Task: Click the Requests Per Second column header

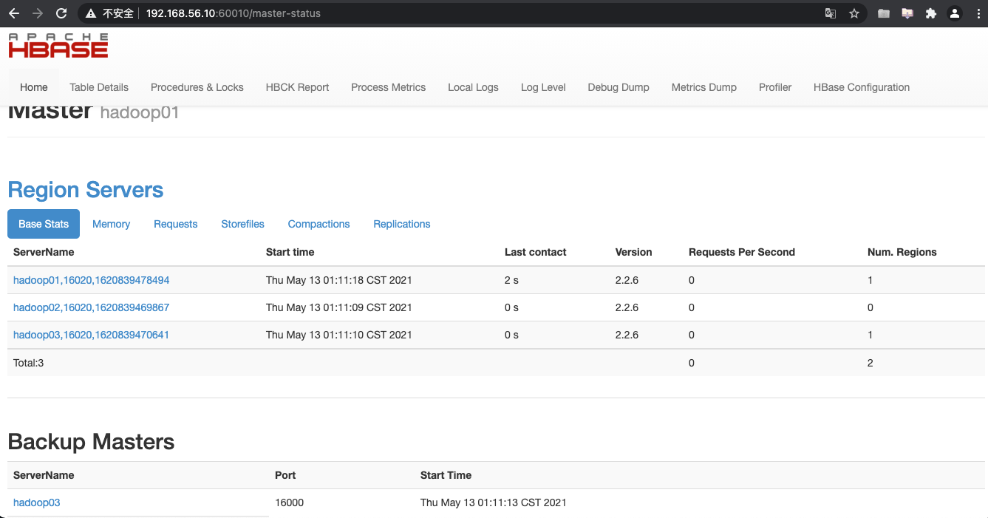Action: 742,252
